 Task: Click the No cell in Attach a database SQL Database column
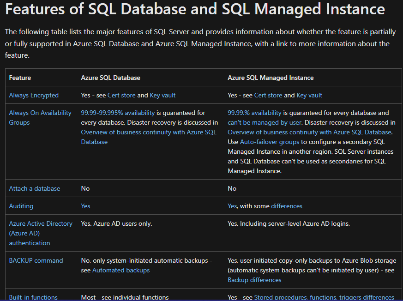point(85,188)
